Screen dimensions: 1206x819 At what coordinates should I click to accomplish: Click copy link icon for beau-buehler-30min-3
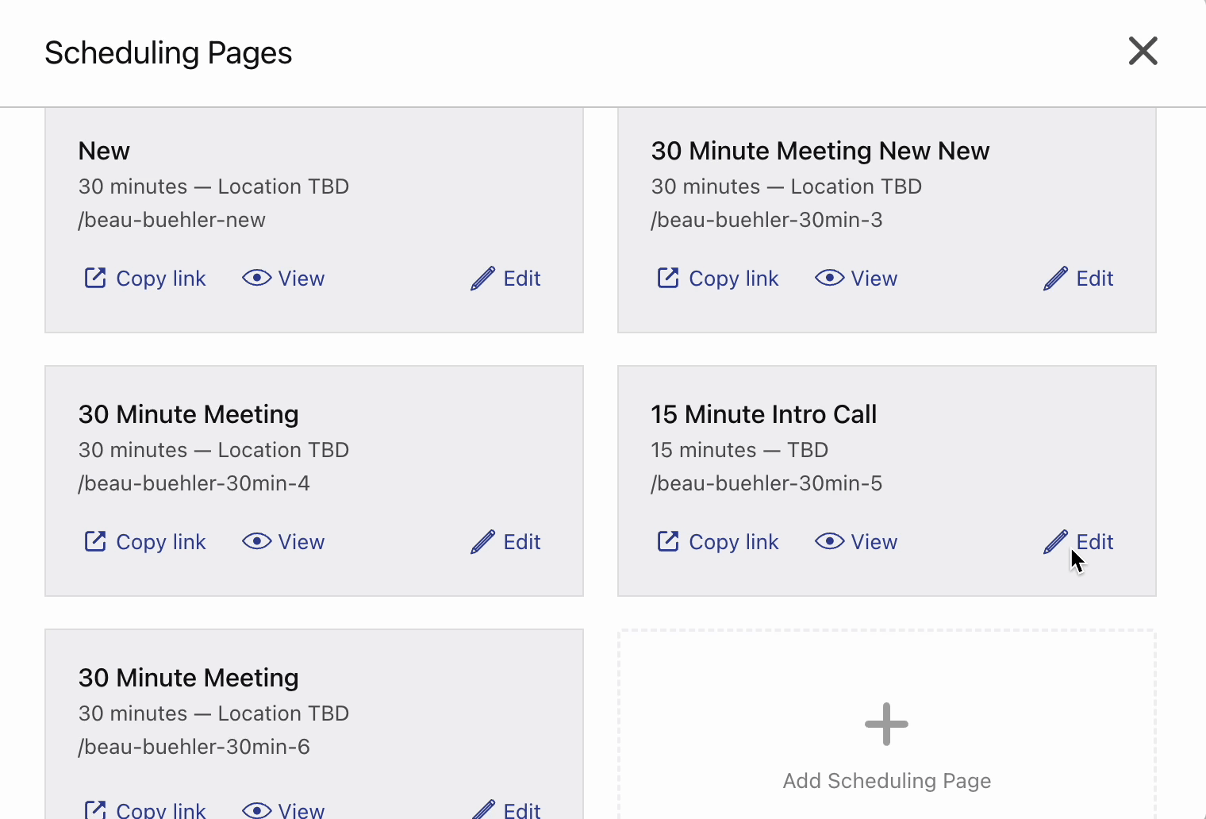[668, 278]
